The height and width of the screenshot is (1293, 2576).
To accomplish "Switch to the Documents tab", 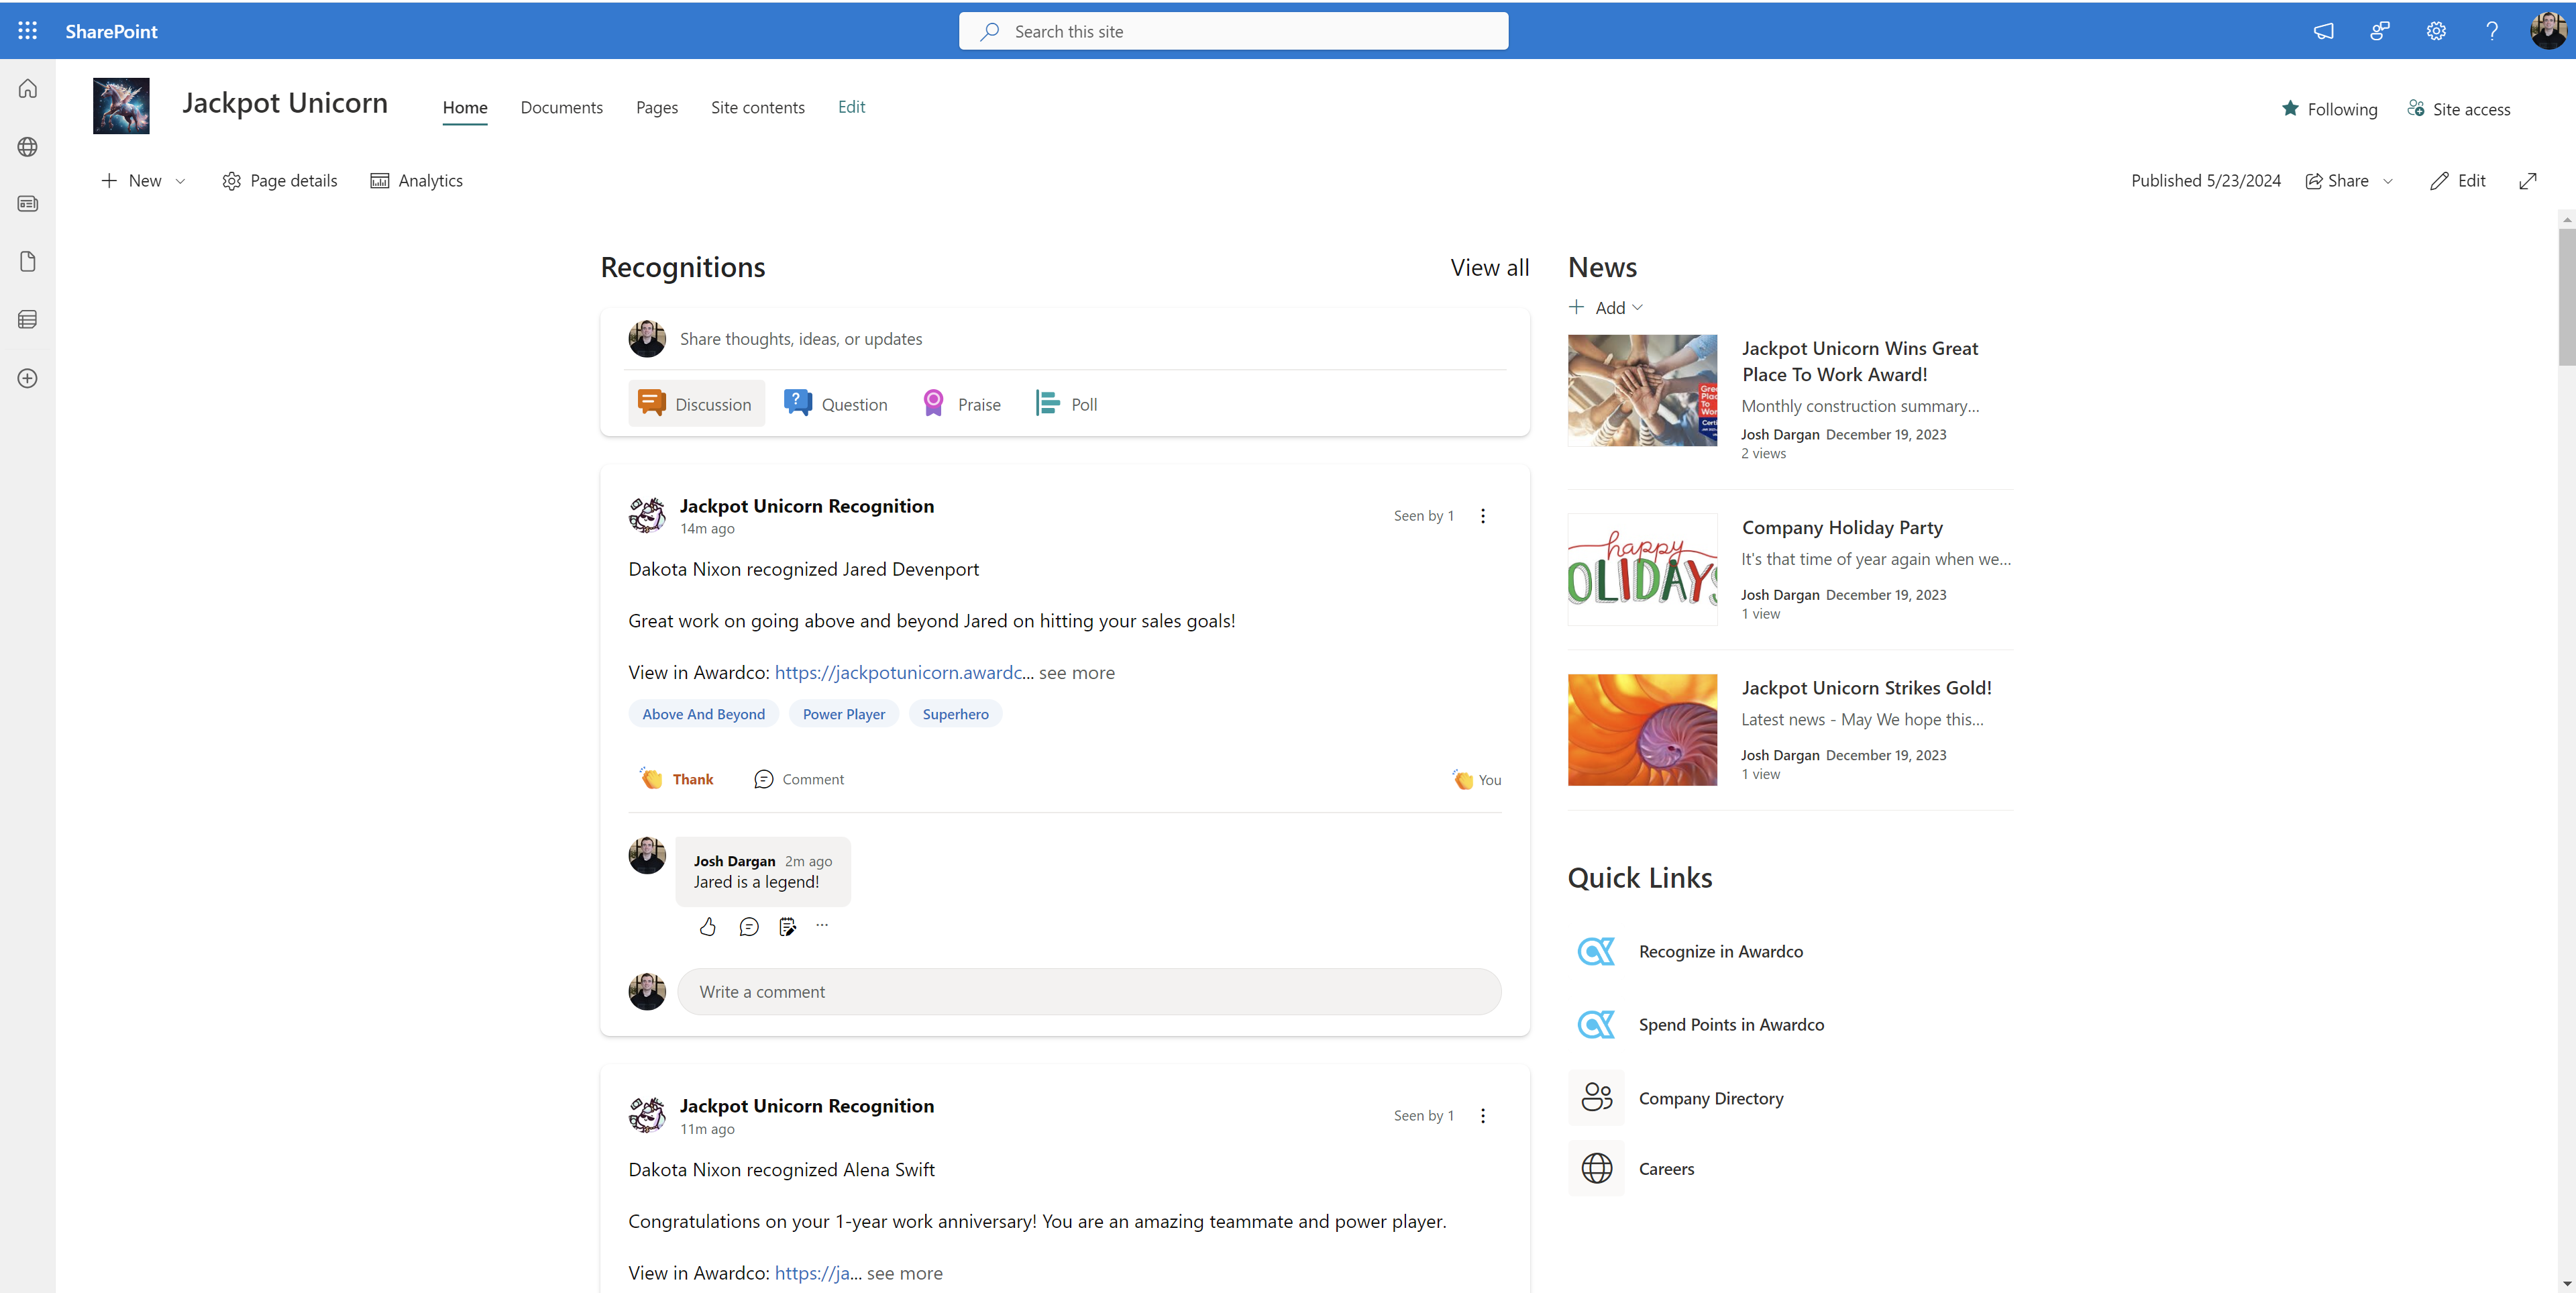I will (561, 107).
